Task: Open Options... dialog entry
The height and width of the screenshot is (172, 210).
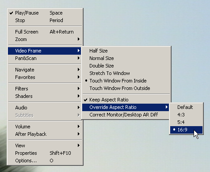Action: point(45,161)
